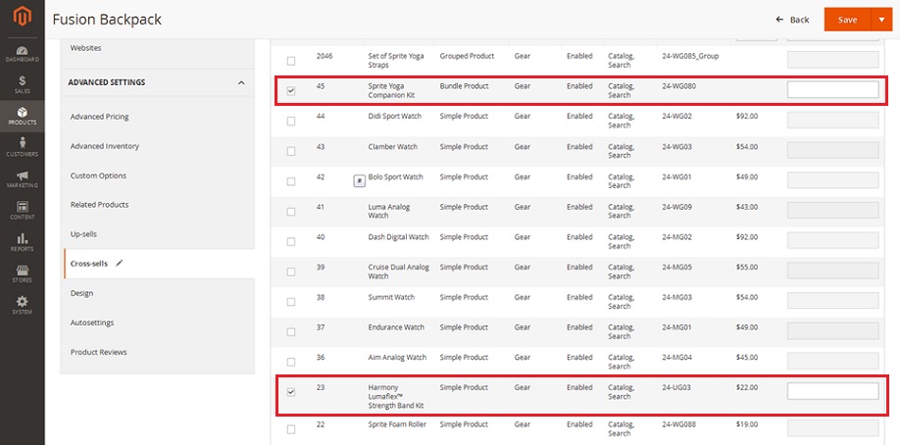Open the Content sidebar menu
900x445 pixels.
(x=22, y=211)
